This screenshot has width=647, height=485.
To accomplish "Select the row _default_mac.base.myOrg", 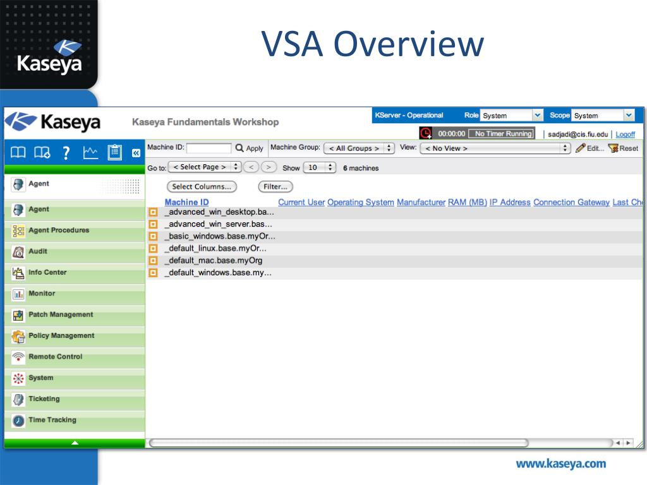I will pos(394,261).
